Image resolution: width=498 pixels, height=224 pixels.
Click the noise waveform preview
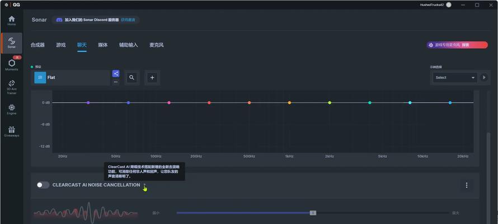click(86, 213)
